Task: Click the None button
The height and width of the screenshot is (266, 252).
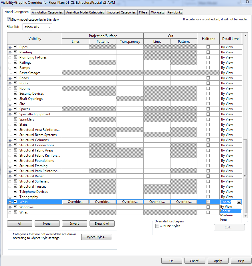Action: pos(47,224)
